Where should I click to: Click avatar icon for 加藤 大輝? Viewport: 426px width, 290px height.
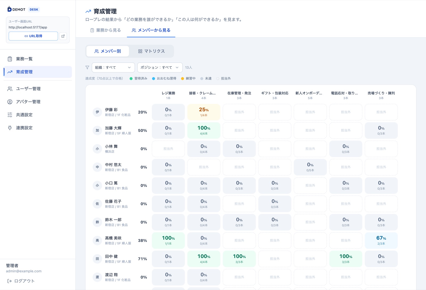(97, 130)
